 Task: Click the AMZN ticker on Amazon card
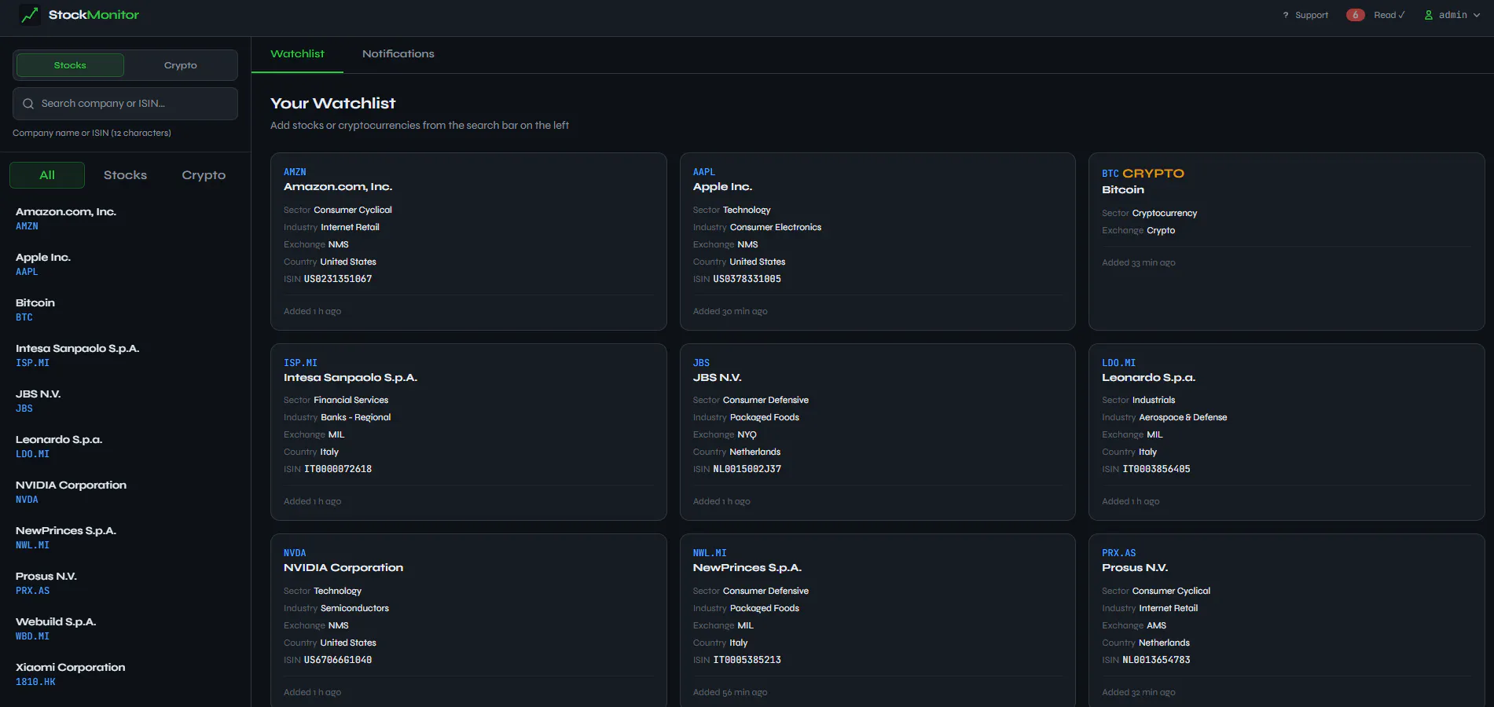295,172
